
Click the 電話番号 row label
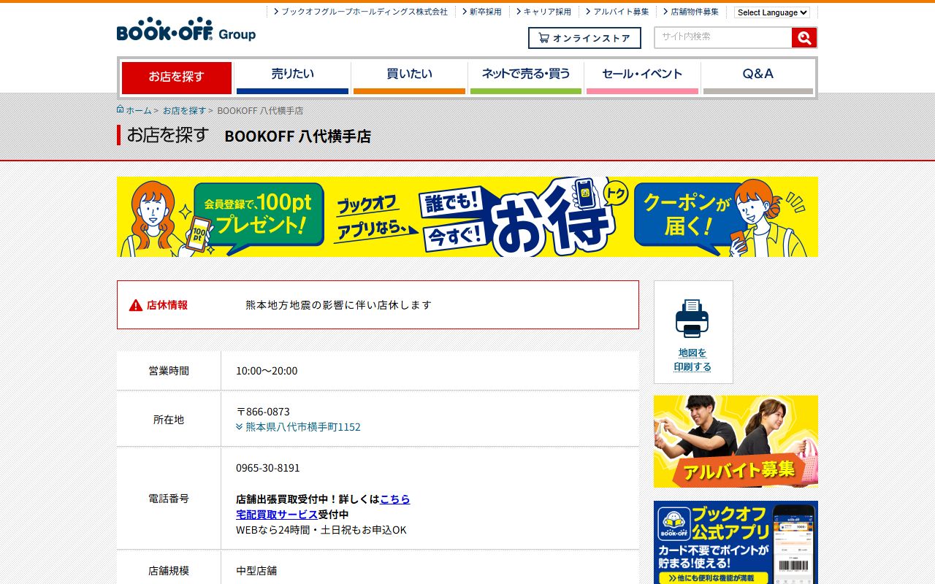pos(169,499)
